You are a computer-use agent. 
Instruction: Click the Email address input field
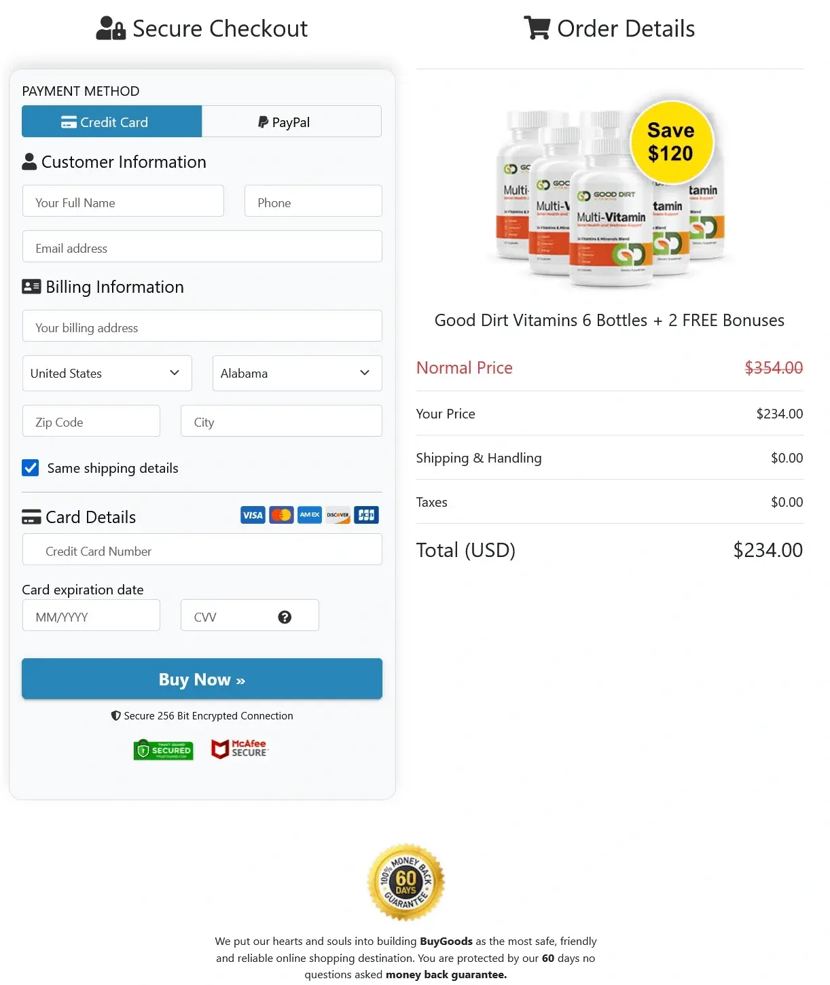202,247
